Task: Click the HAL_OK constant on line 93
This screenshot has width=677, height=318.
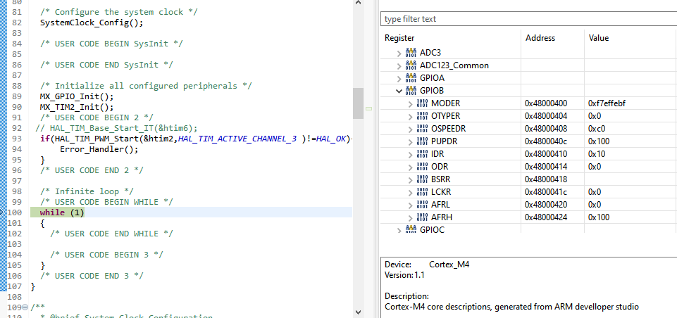Action: (x=332, y=139)
